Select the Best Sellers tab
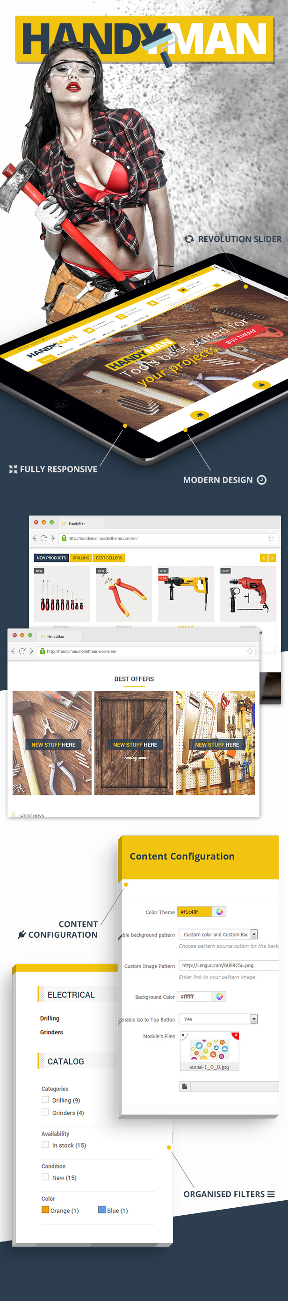The image size is (288, 1301). (109, 558)
